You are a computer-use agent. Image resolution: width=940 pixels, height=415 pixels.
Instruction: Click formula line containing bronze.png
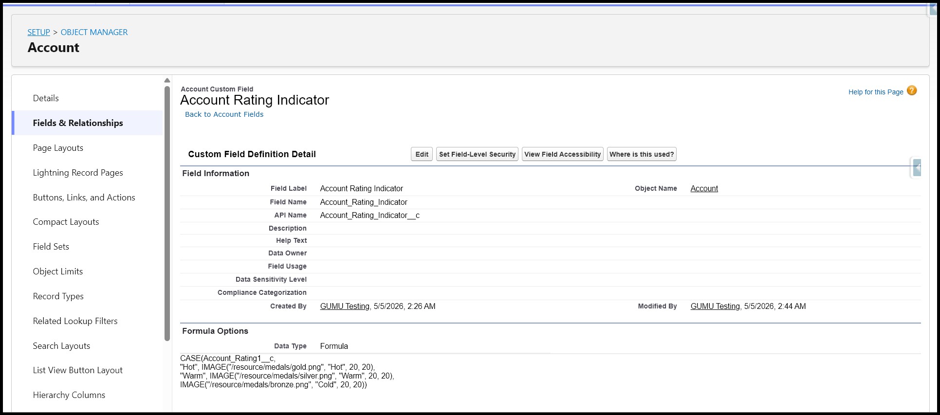pos(274,384)
